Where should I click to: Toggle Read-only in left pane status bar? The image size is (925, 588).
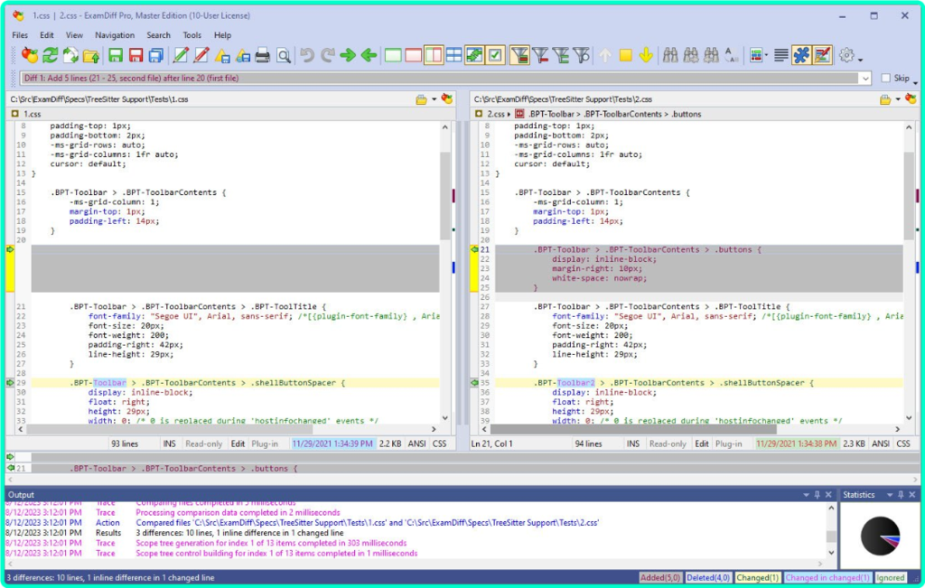[x=204, y=443]
